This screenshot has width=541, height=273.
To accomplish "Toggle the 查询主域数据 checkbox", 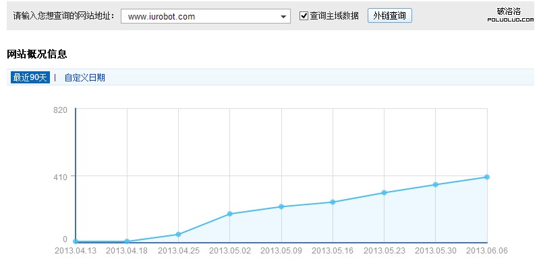I will (x=304, y=15).
